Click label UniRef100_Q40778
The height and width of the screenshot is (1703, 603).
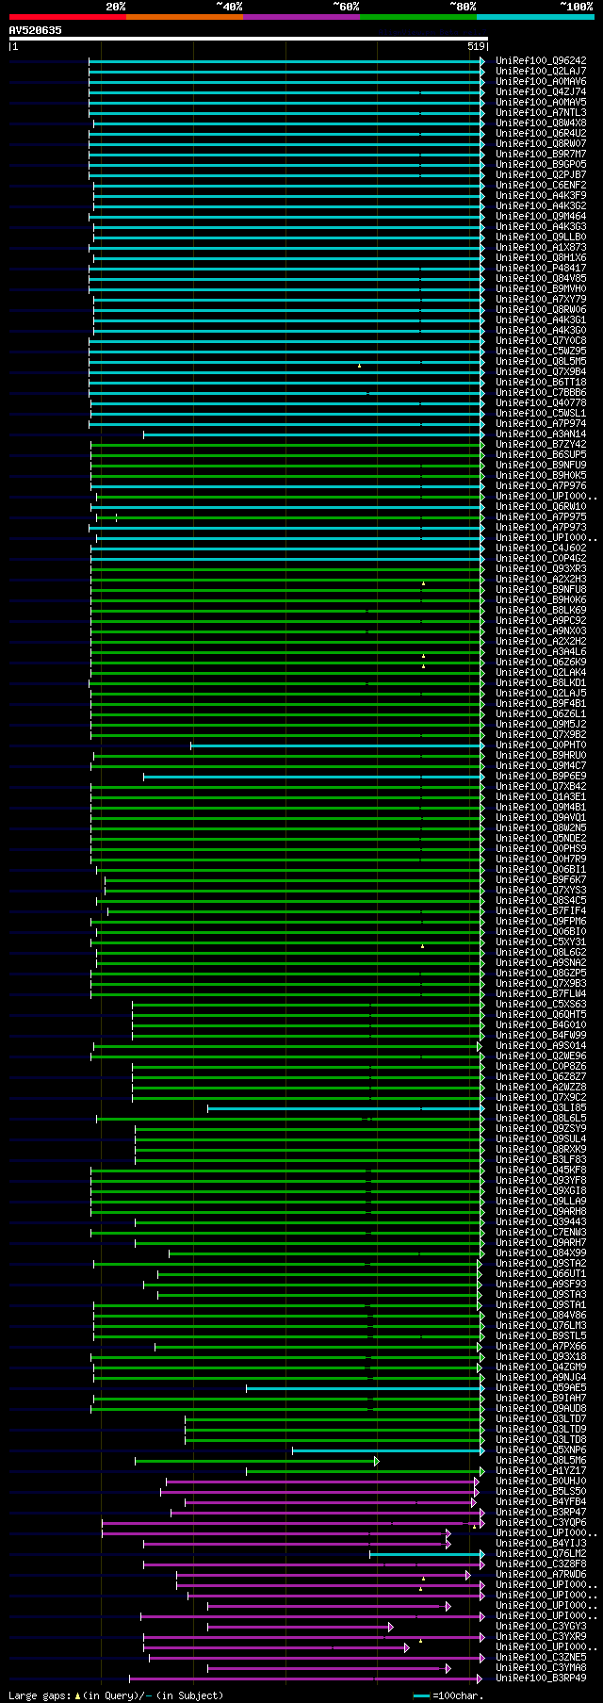tap(541, 403)
